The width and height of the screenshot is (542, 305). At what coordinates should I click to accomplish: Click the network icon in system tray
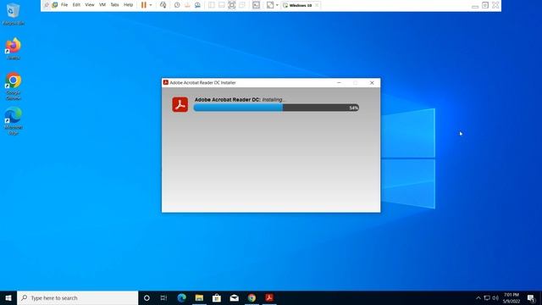(x=487, y=297)
